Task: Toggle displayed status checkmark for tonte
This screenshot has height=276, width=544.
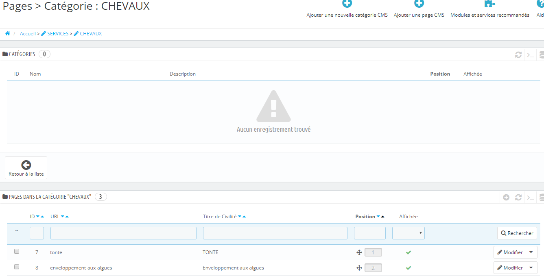Action: 409,252
